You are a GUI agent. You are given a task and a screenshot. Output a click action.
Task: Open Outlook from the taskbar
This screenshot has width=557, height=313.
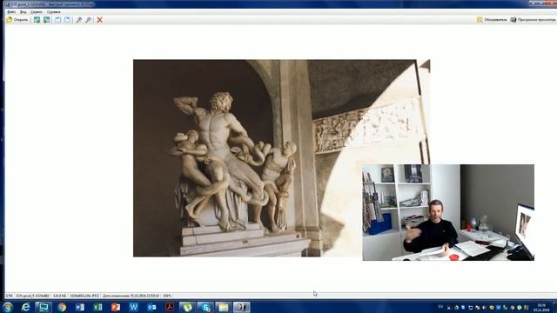pyautogui.click(x=151, y=307)
